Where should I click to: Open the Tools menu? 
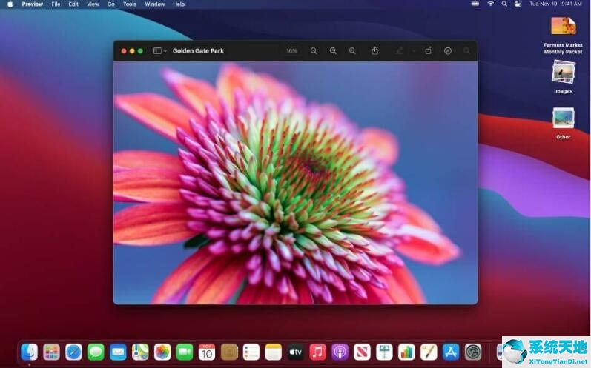130,4
